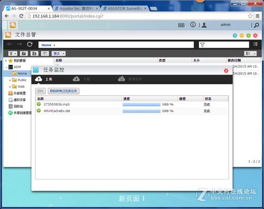Click the filter funnel icon
The height and width of the screenshot is (209, 264).
coord(202,45)
